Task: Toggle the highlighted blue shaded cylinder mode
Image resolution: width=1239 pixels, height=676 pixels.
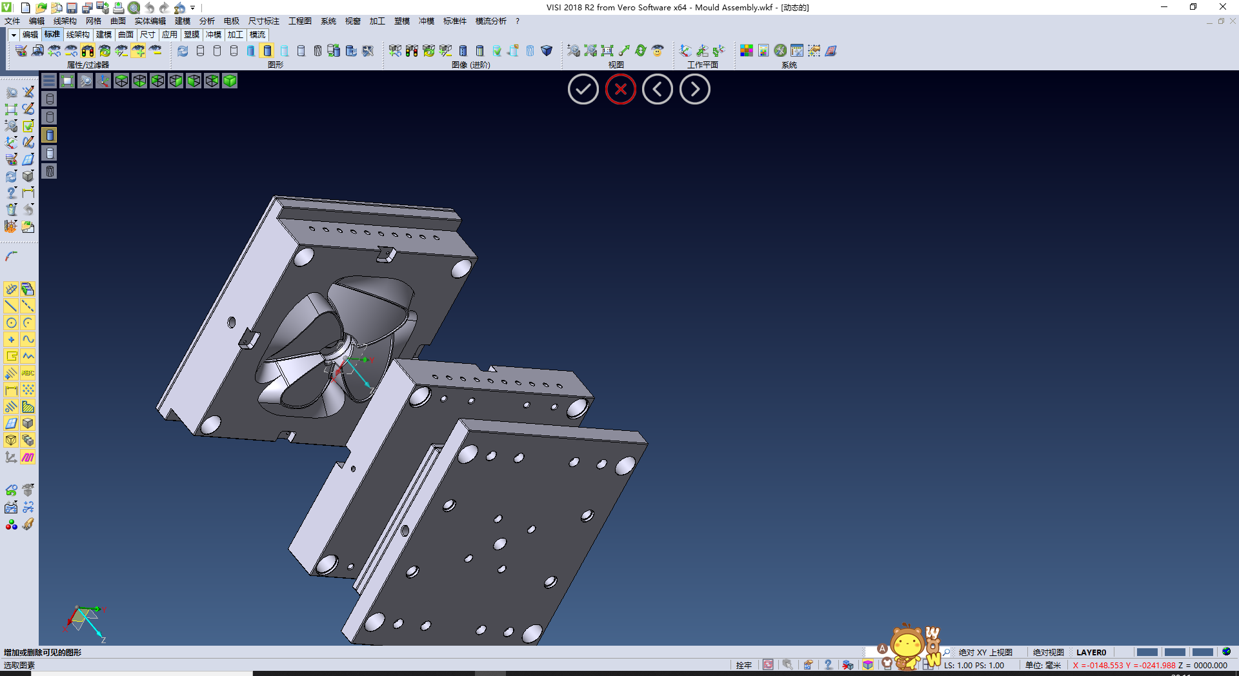Action: (268, 51)
